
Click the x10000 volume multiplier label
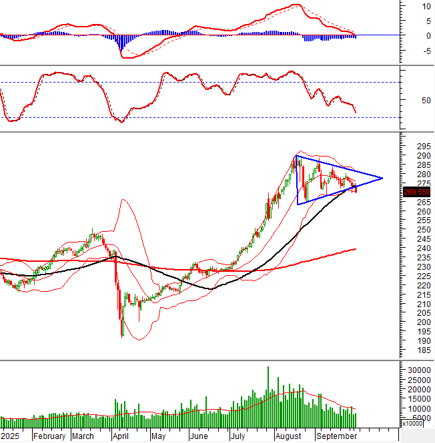(416, 423)
